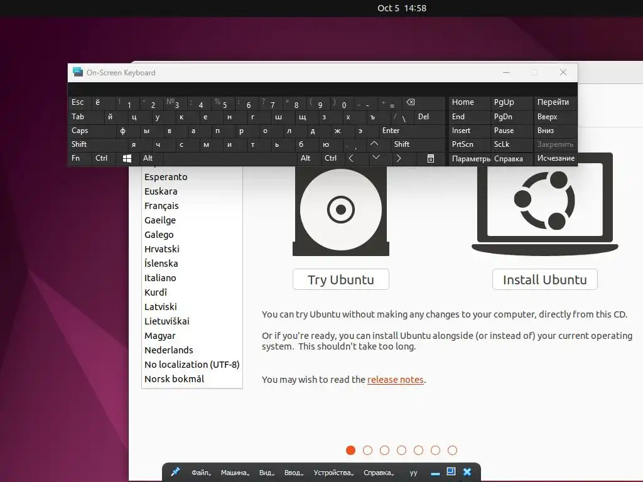Select No localization (UTF-8) entry
Image resolution: width=643 pixels, height=482 pixels.
point(192,365)
